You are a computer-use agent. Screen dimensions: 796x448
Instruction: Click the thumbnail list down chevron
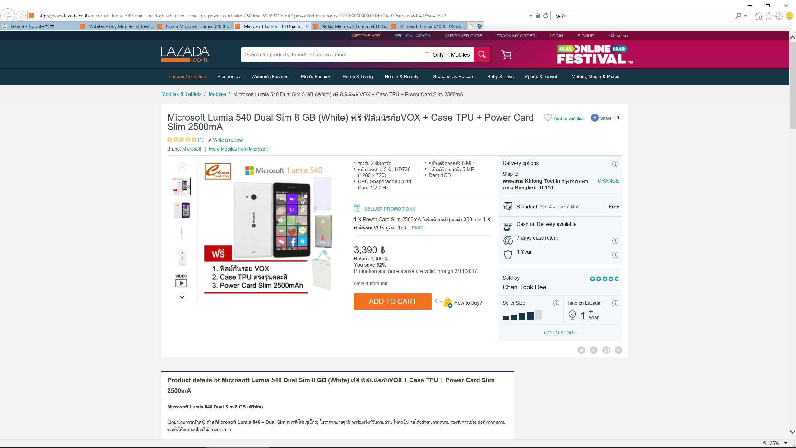182,297
